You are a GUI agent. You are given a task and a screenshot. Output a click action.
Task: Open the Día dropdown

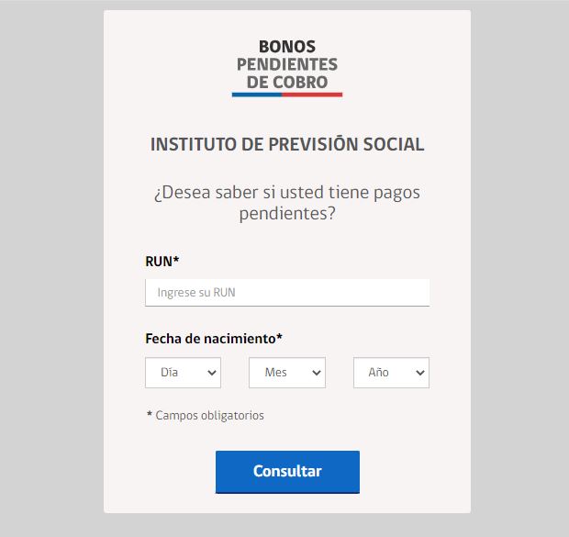point(183,373)
